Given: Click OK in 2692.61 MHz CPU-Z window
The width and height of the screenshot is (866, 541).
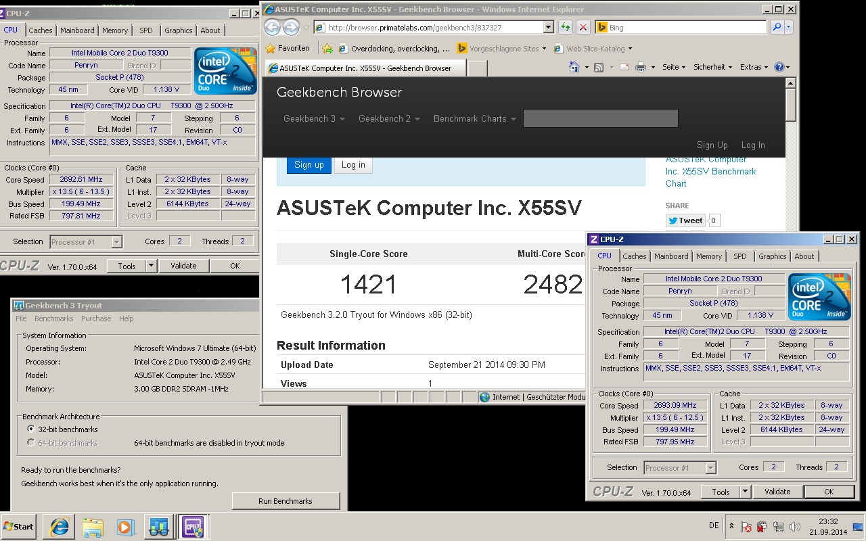Looking at the screenshot, I should click(x=235, y=266).
